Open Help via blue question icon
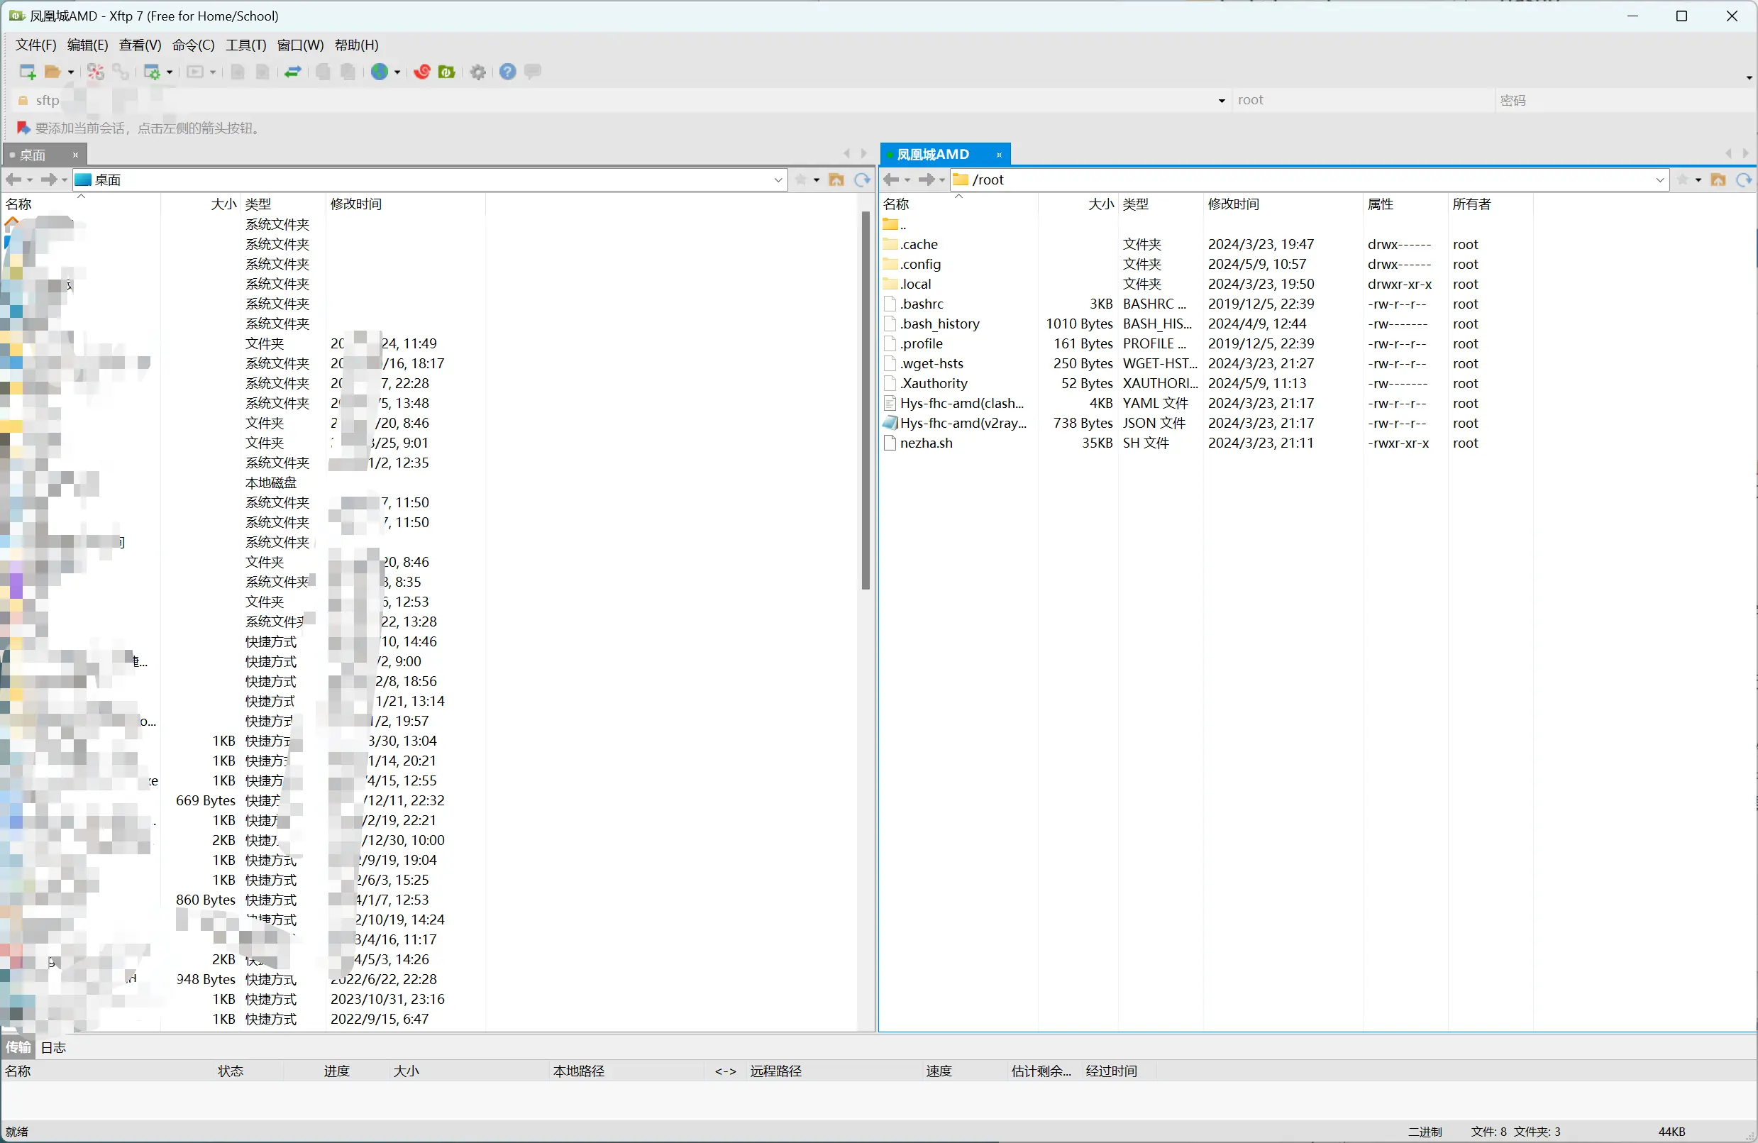Viewport: 1758px width, 1143px height. point(507,72)
